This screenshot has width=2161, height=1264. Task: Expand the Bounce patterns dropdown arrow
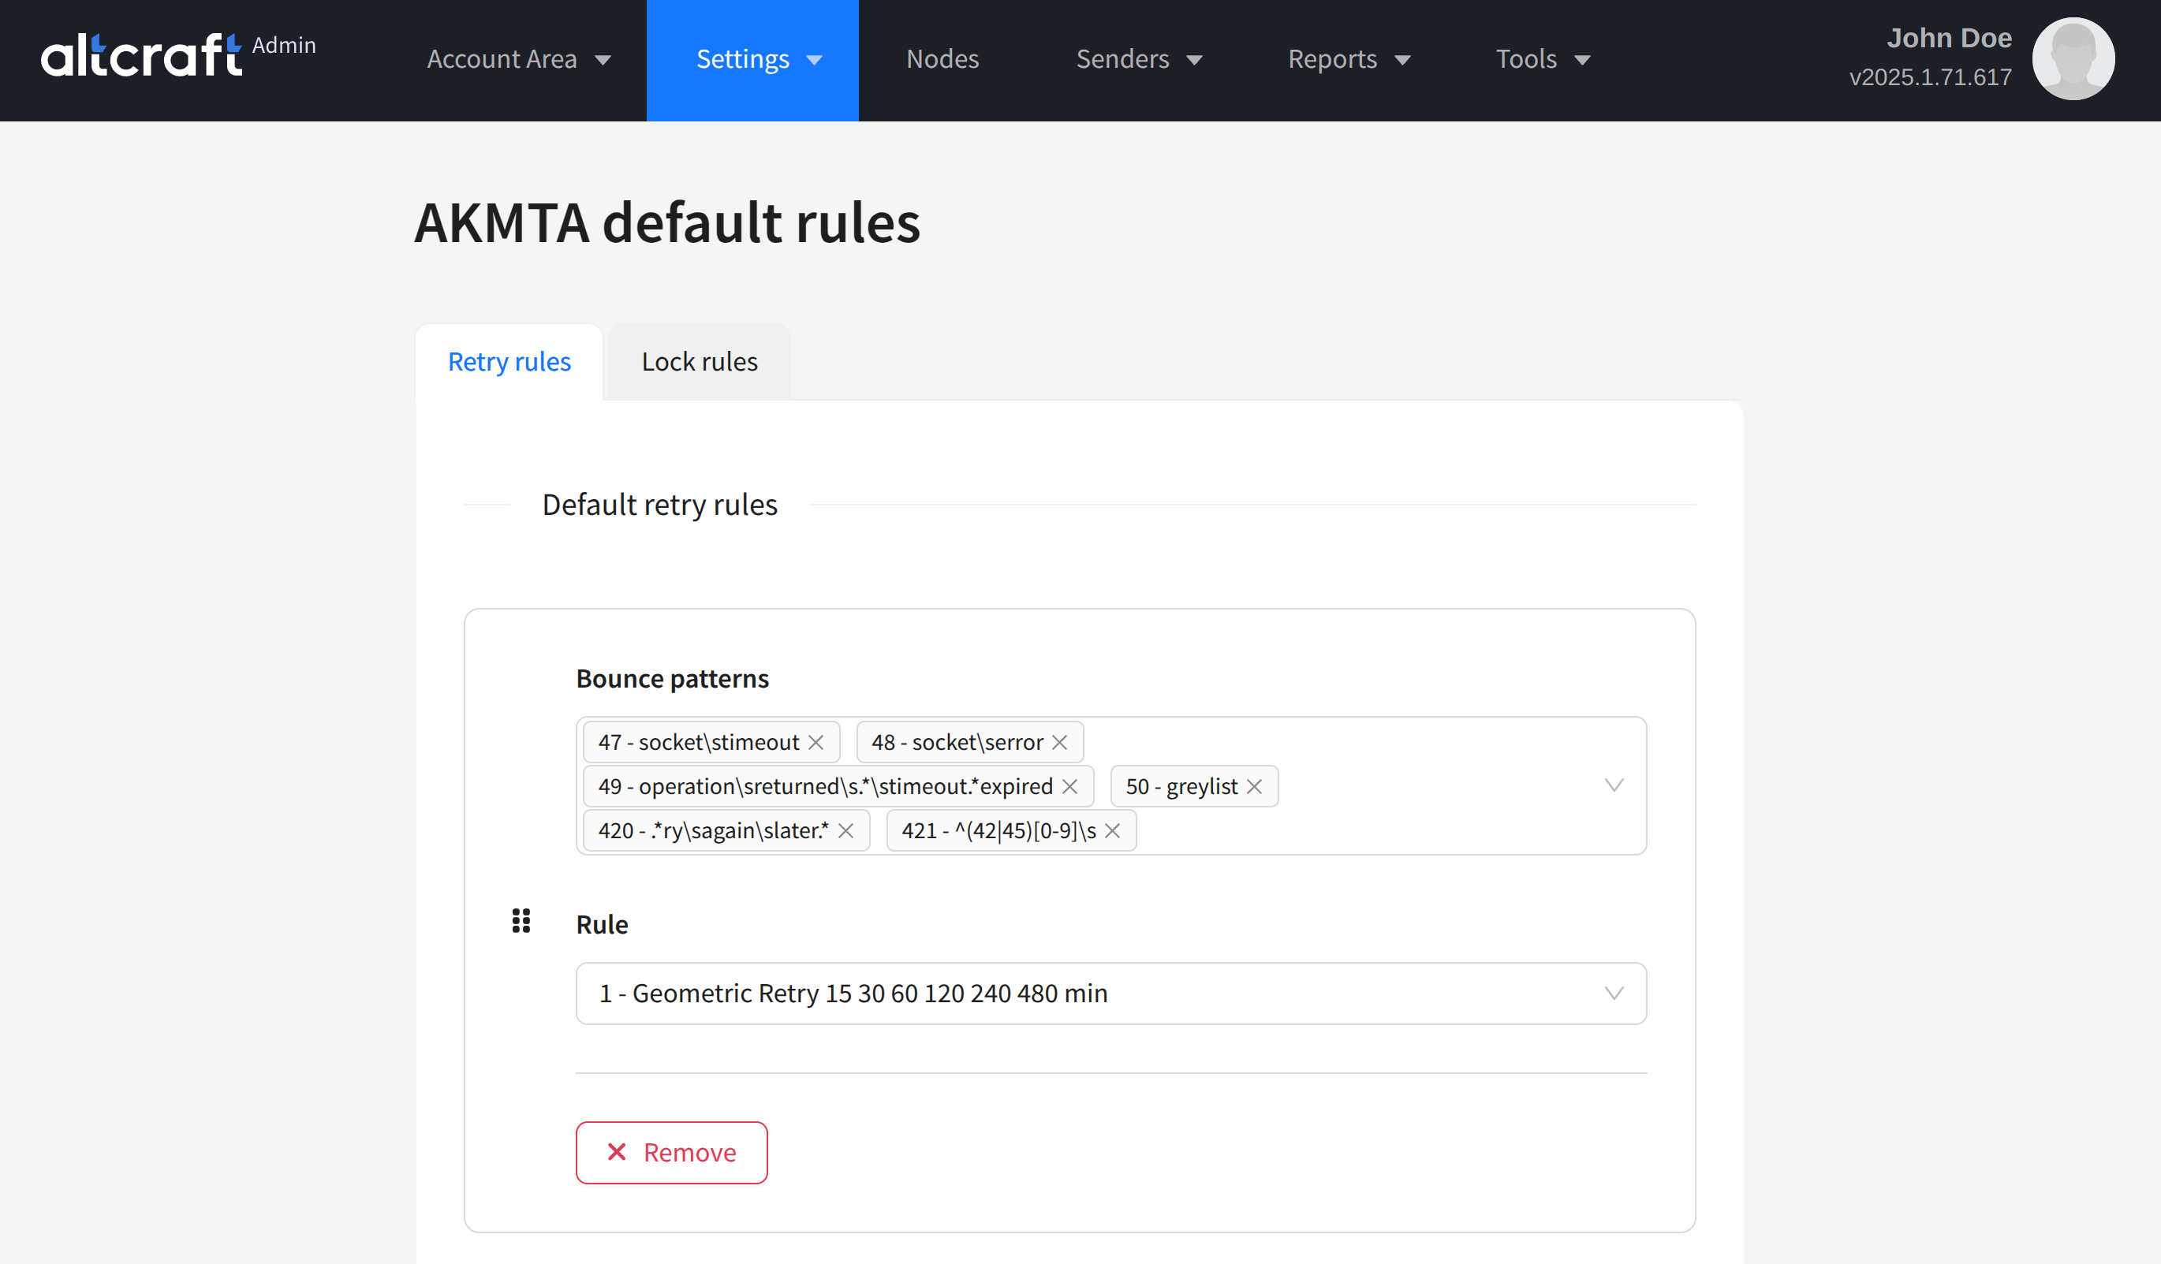[1614, 785]
